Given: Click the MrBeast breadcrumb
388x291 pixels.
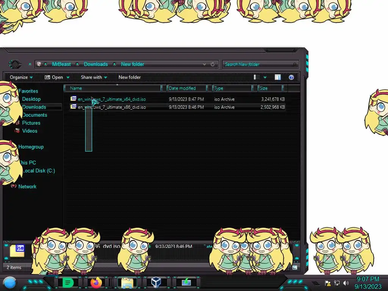Looking at the screenshot, I should pos(61,64).
